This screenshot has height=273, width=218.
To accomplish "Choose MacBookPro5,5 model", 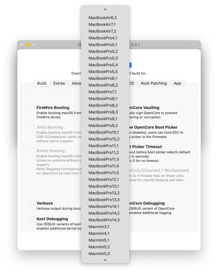I will (105, 72).
